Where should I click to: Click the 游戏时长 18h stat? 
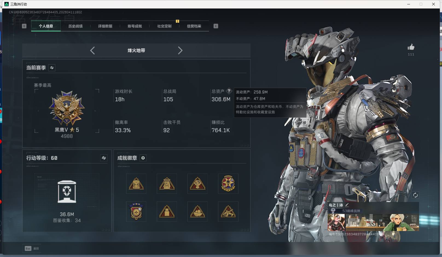pos(124,96)
